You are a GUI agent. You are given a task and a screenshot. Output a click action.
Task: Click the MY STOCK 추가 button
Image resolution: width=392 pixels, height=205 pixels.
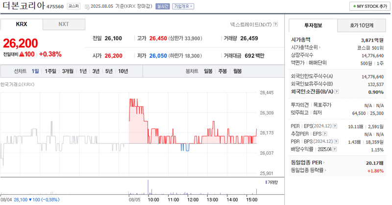370,6
